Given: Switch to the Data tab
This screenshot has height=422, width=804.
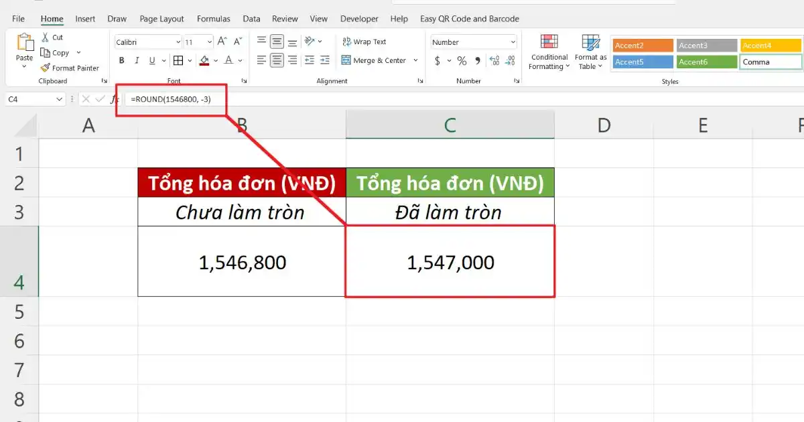Looking at the screenshot, I should (251, 19).
